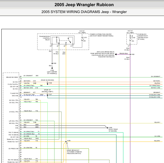The image size is (164, 163).
Task: Click the S106 splice label
Action: pos(54,63)
